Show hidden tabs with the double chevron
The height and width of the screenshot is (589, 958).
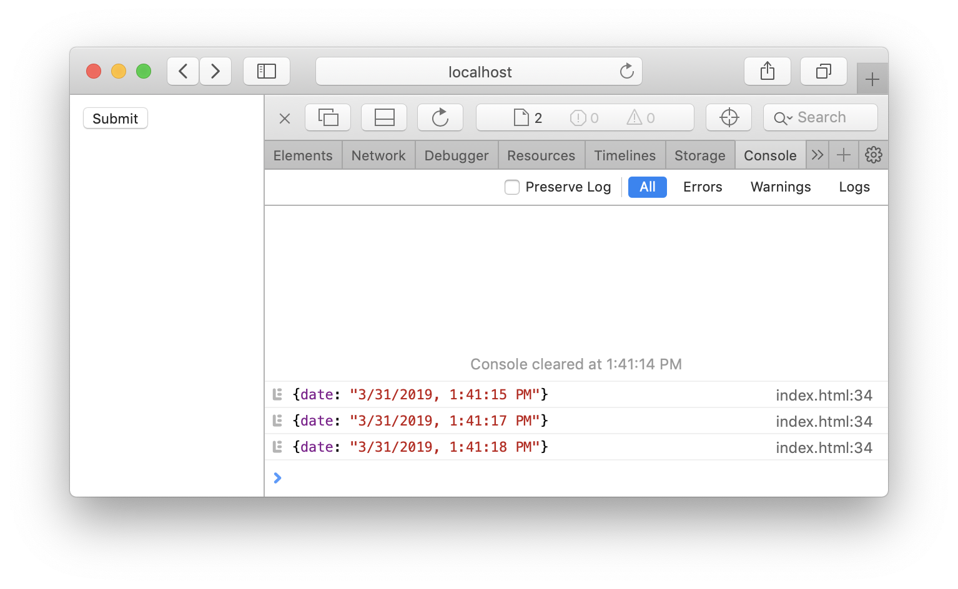pos(817,155)
